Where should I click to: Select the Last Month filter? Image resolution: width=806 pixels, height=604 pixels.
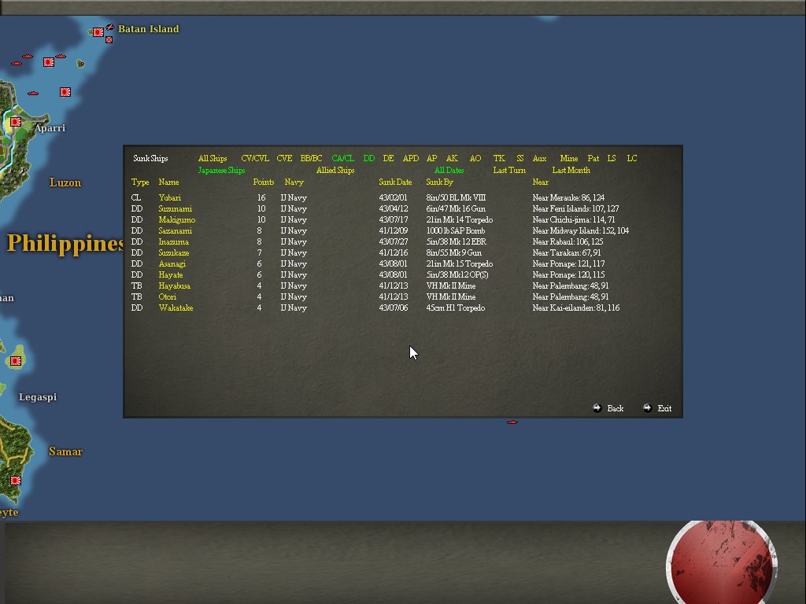[x=571, y=170]
